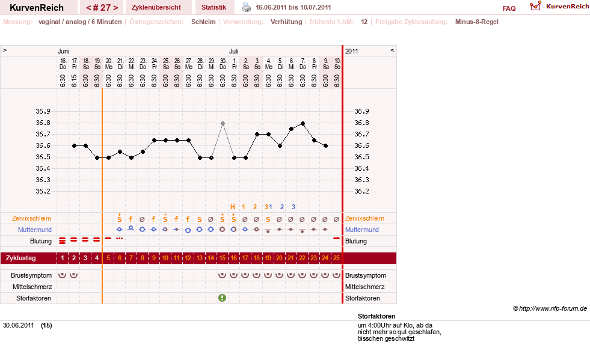Click the '6:15' measurement time on 17. Fr

point(74,81)
